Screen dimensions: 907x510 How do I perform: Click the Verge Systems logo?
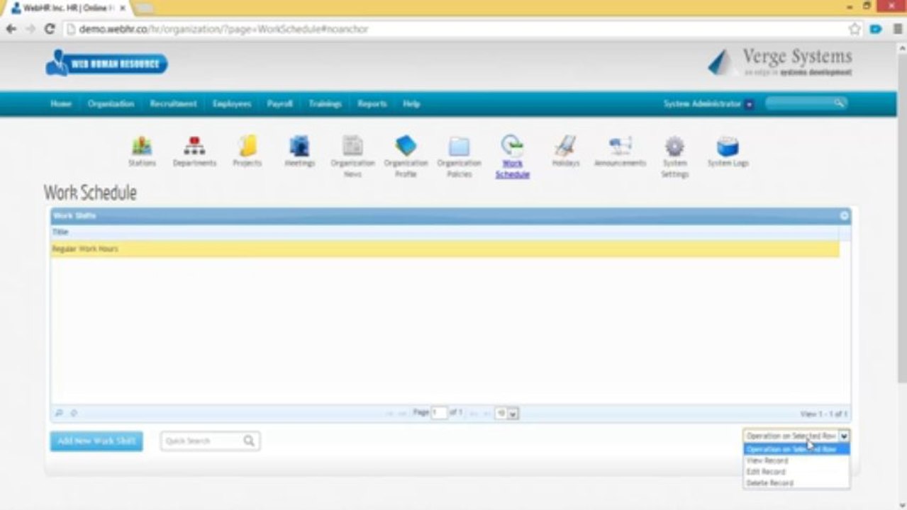point(780,62)
